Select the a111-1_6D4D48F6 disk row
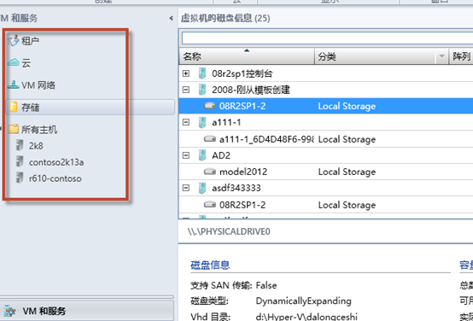 (326, 139)
